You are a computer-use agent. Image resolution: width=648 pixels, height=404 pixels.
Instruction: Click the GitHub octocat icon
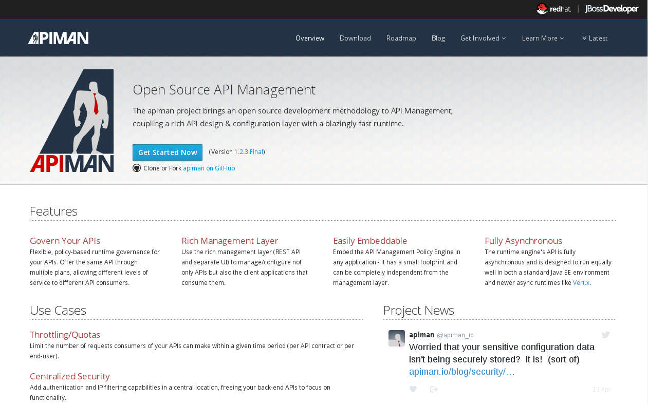click(x=137, y=168)
